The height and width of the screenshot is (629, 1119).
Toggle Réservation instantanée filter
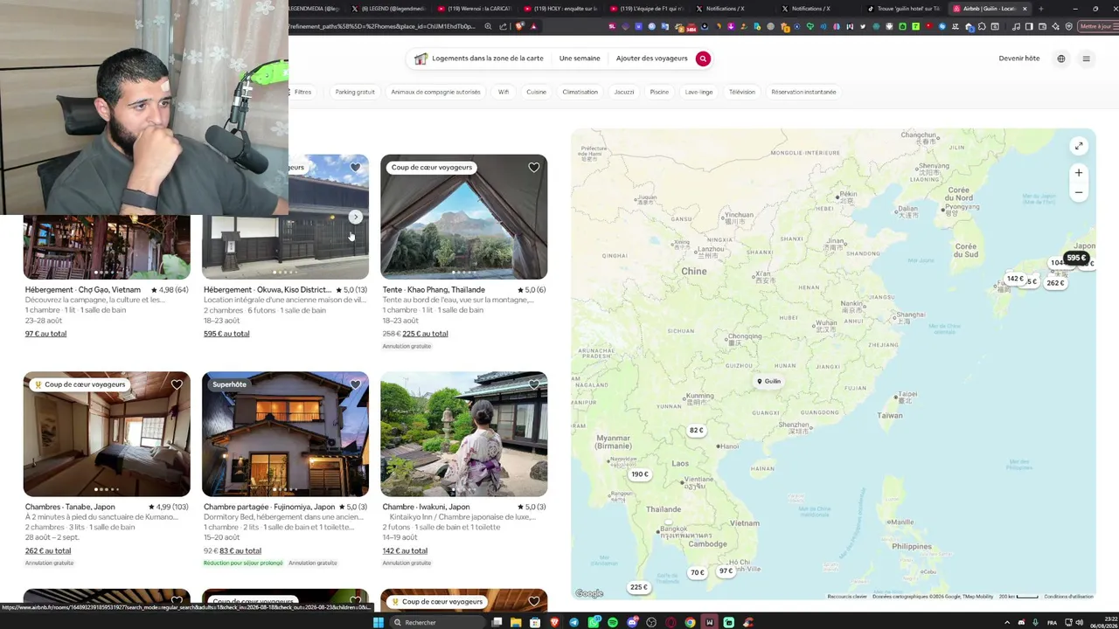(x=803, y=92)
